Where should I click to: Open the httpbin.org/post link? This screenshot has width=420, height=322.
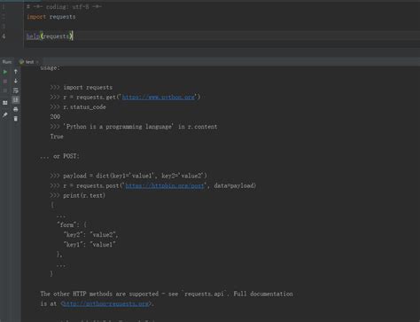coord(165,185)
